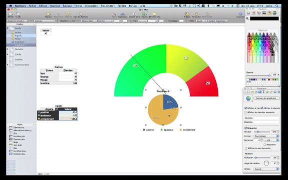
Task: Open the Texte inspector tab (T icon)
Action: [x=263, y=92]
